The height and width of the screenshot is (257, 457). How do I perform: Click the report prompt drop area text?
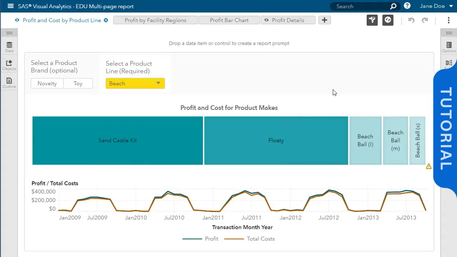click(x=229, y=43)
